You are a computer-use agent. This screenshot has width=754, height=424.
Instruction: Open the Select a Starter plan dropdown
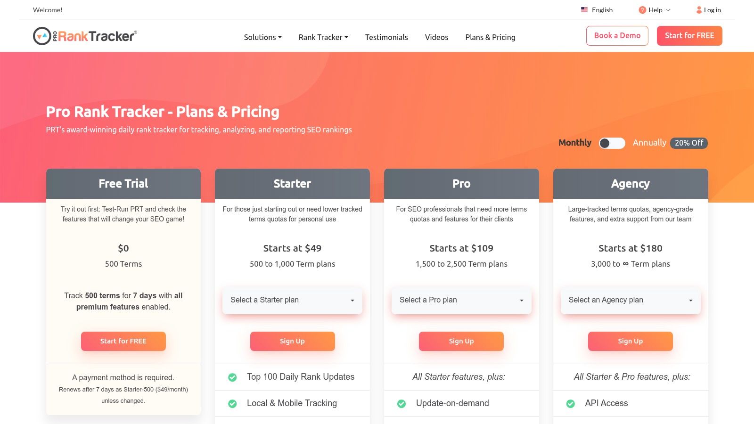pyautogui.click(x=292, y=300)
